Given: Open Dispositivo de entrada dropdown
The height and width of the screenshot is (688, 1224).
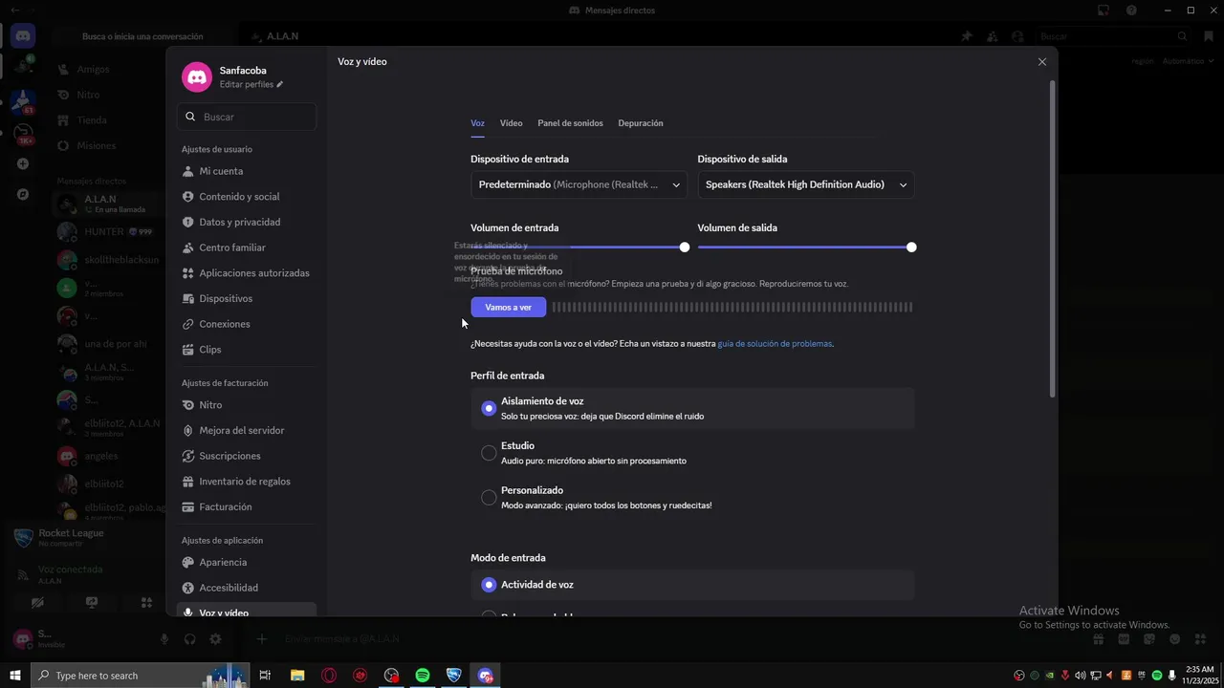Looking at the screenshot, I should coord(579,184).
